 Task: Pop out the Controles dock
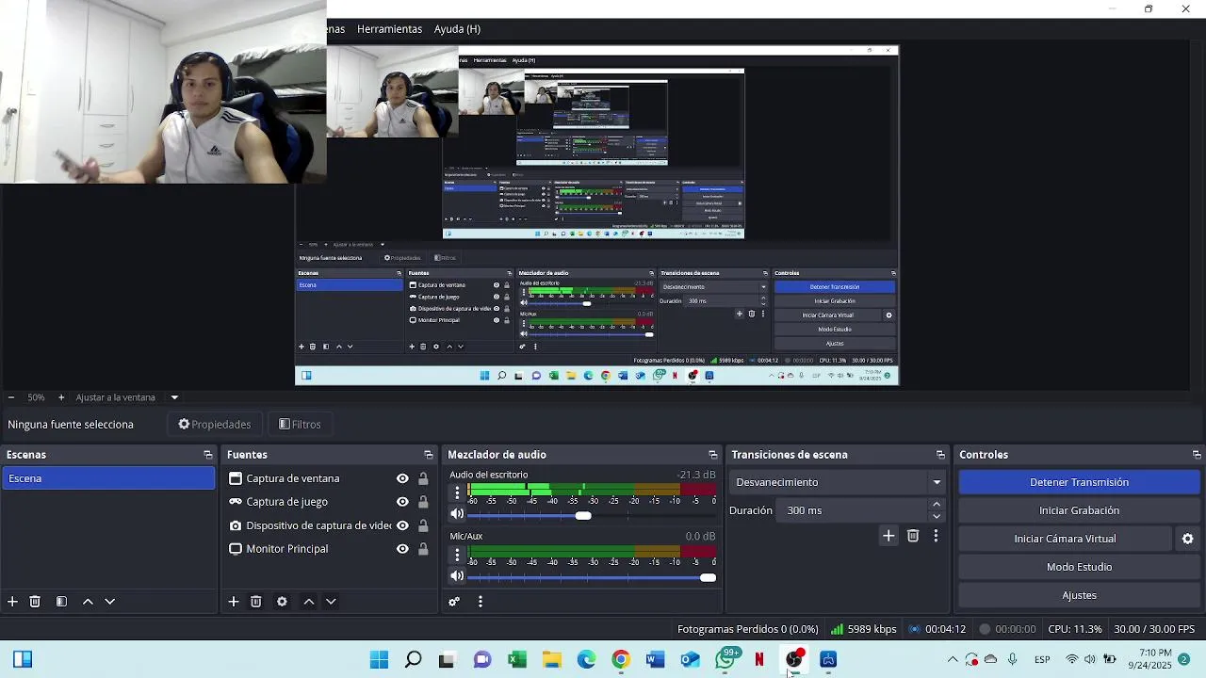1197,455
